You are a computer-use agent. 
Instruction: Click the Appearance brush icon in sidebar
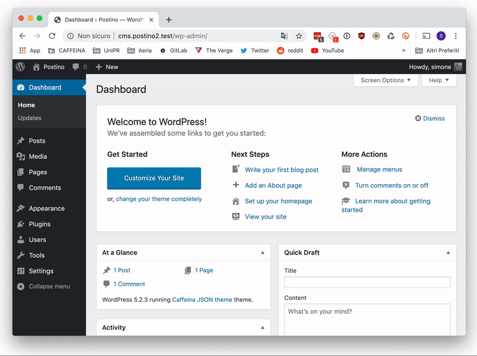pos(21,208)
